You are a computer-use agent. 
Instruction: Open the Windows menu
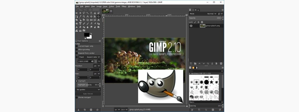(132, 6)
